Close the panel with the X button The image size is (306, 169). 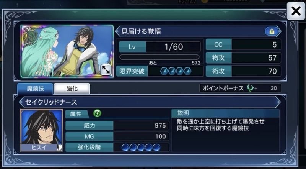[296, 11]
